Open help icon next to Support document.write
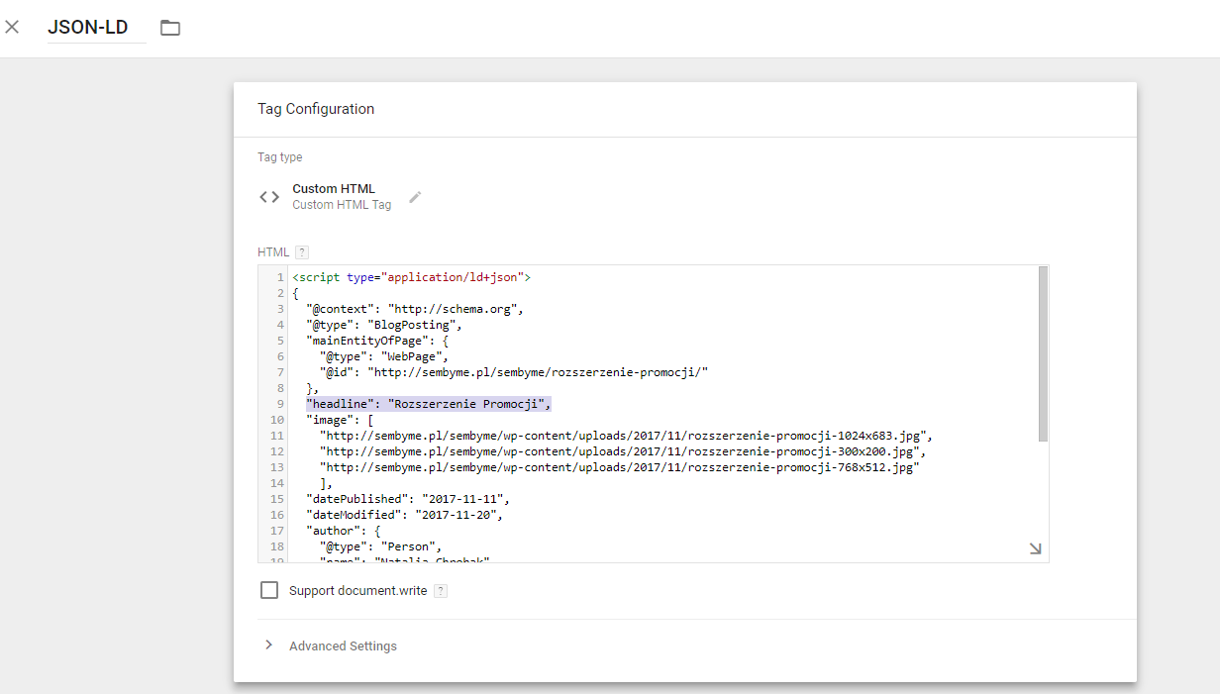The height and width of the screenshot is (694, 1220). pyautogui.click(x=441, y=591)
